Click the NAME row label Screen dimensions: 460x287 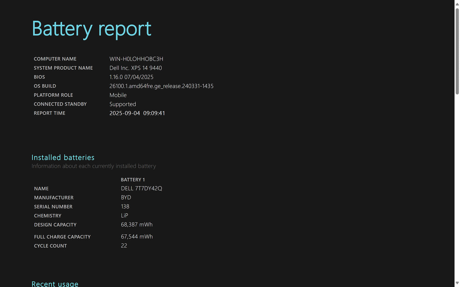coord(41,189)
